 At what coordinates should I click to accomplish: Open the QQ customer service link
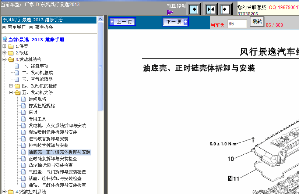tap(284, 7)
